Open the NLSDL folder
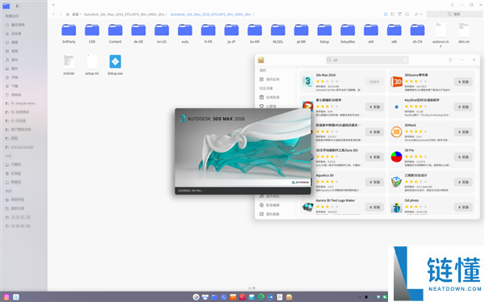 pos(278,33)
